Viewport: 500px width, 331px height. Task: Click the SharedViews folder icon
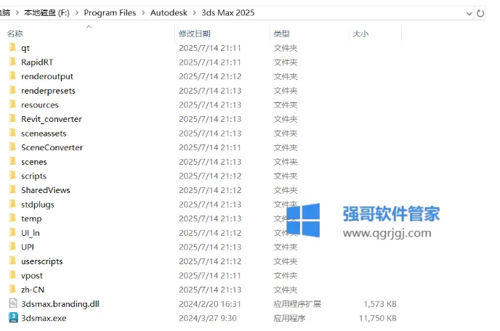coord(13,189)
